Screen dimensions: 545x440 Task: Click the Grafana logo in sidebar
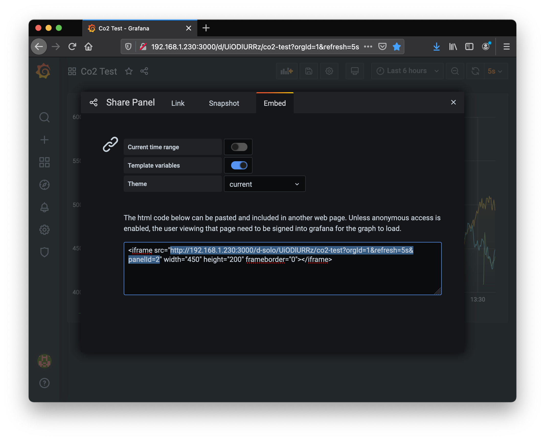44,71
